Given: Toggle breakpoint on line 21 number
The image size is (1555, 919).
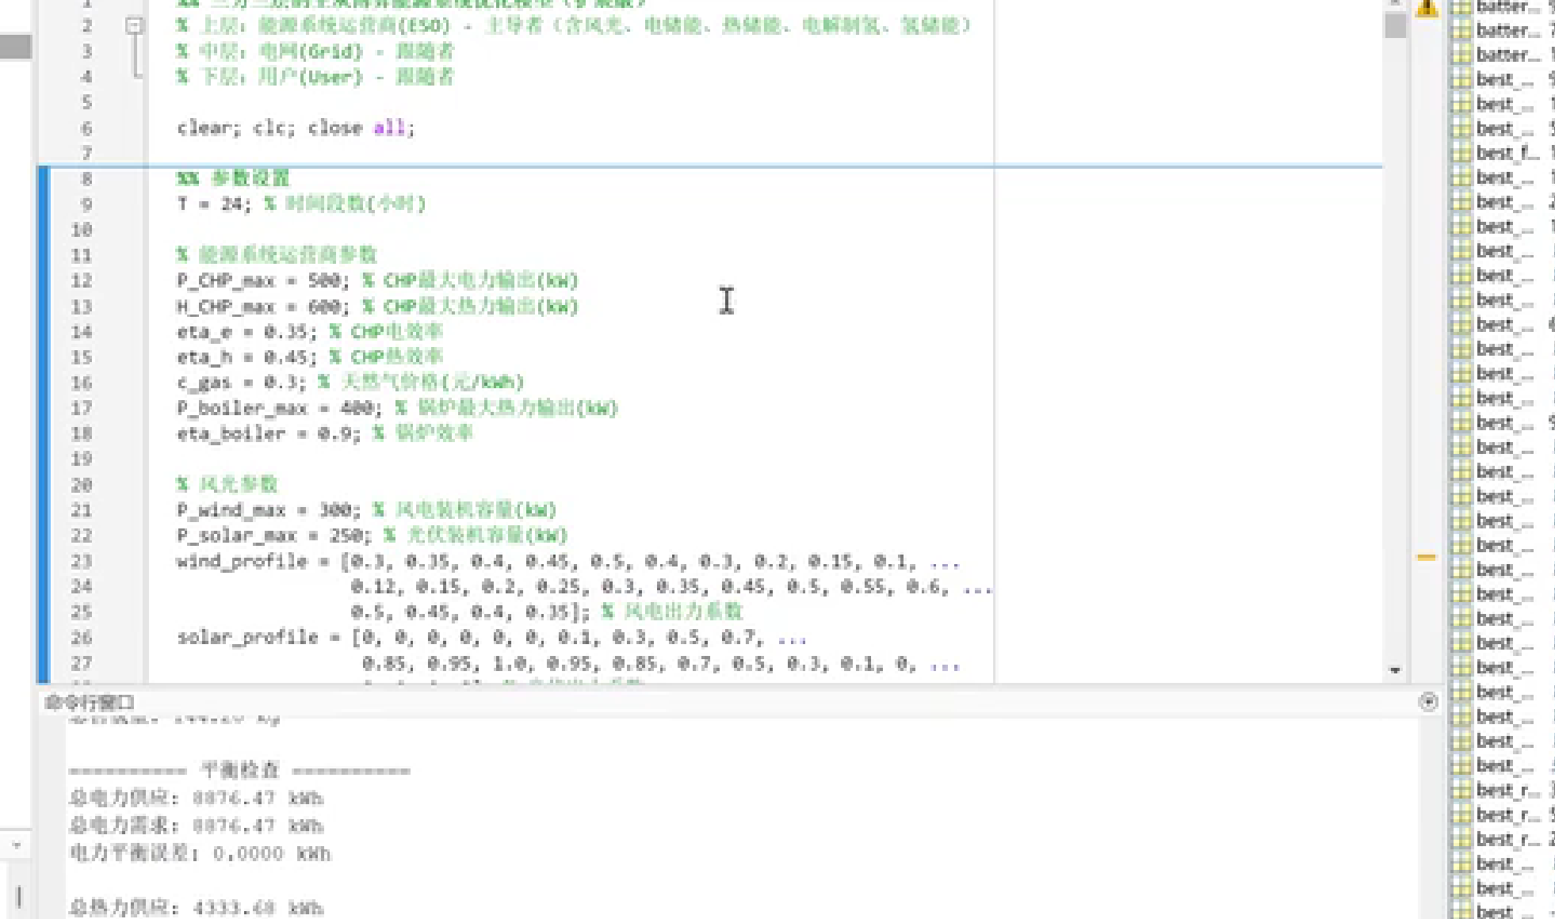Looking at the screenshot, I should (82, 509).
